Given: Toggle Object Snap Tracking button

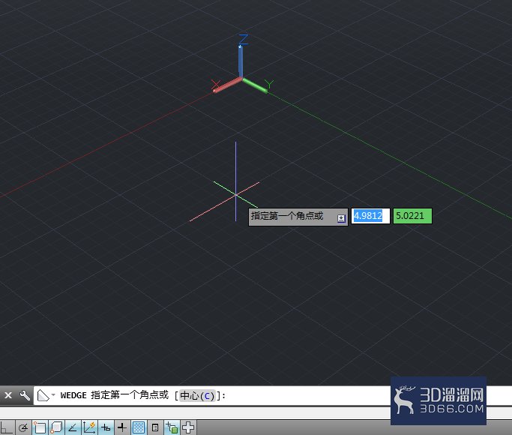Looking at the screenshot, I should click(73, 427).
